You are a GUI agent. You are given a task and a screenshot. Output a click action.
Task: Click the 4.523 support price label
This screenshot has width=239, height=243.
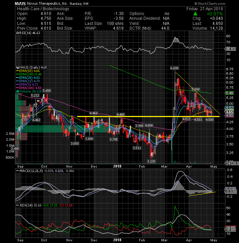(186, 119)
